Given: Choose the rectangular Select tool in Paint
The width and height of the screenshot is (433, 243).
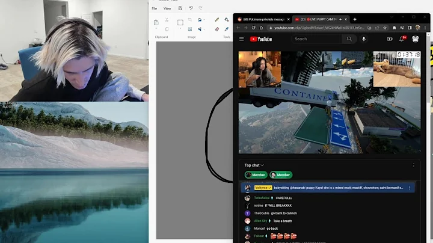Looking at the screenshot, I should click(180, 22).
